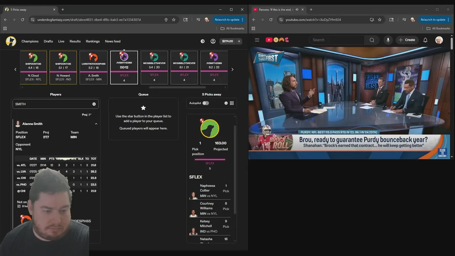The image size is (455, 256).
Task: Click the Kelsey Mitchell roster entry
Action: click(210, 226)
